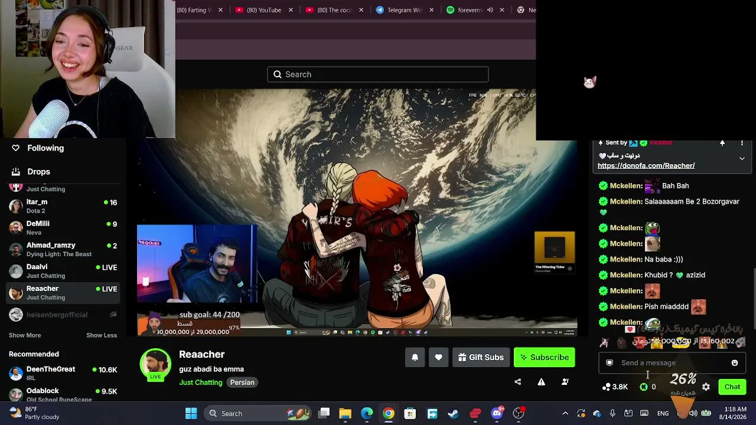Open Microsoft Store from the taskbar
Screen dimensions: 756x425
pos(410,413)
